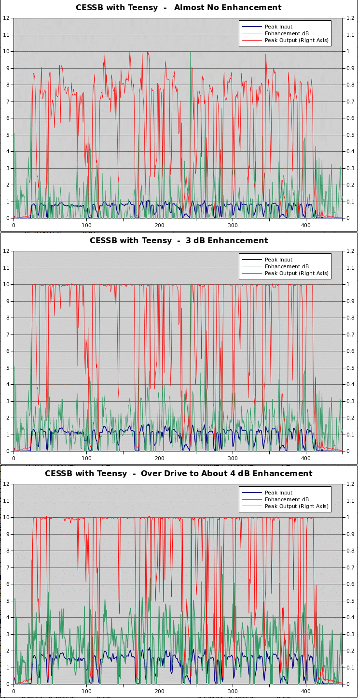This screenshot has height=698, width=358.
Task: Click the title 'CESSB with Teensy - Almost No Enhancement'
Action: click(x=179, y=8)
